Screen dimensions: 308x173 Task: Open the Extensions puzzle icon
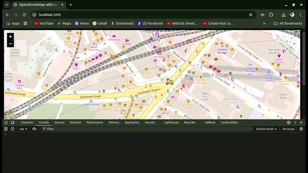[271, 15]
